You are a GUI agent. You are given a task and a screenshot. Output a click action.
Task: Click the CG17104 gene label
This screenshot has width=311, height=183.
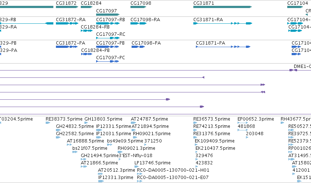[x=297, y=3]
